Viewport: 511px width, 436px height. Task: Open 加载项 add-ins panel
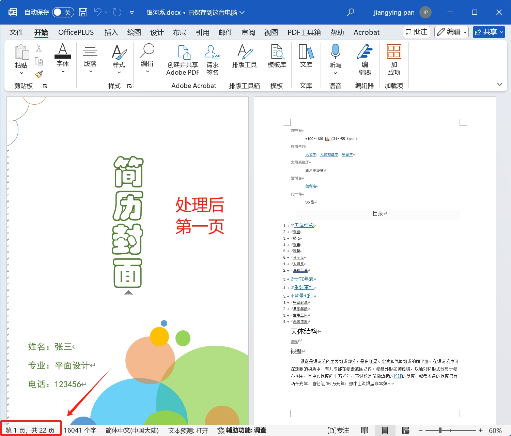pyautogui.click(x=394, y=60)
